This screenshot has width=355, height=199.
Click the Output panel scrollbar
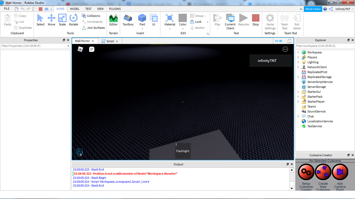(x=292, y=179)
